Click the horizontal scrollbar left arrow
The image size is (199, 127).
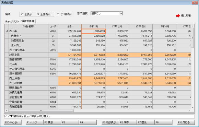(6, 111)
